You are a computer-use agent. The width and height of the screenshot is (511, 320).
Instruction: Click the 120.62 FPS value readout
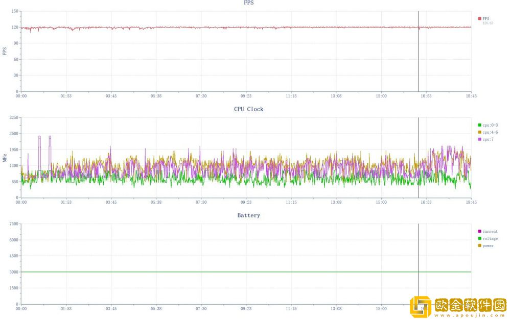click(x=487, y=23)
